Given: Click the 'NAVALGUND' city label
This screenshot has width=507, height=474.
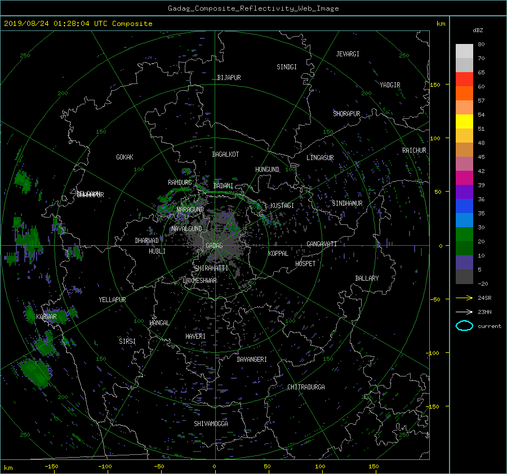Looking at the screenshot, I should tap(186, 229).
